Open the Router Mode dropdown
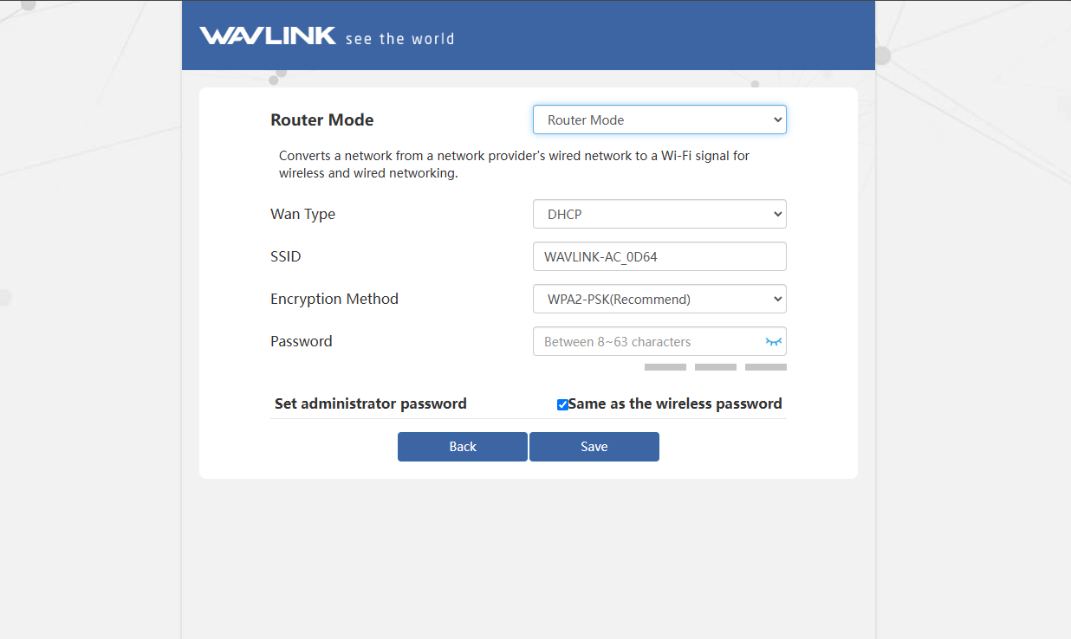 pyautogui.click(x=659, y=120)
